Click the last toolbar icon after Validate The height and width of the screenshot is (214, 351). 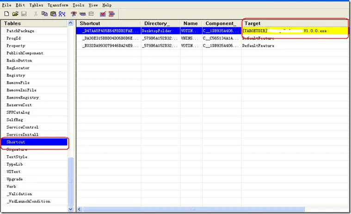[111, 13]
